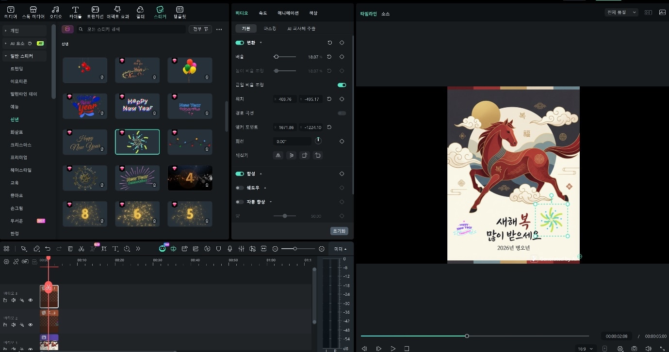Click the 비율 scale slider handle
The height and width of the screenshot is (352, 669).
tap(276, 57)
